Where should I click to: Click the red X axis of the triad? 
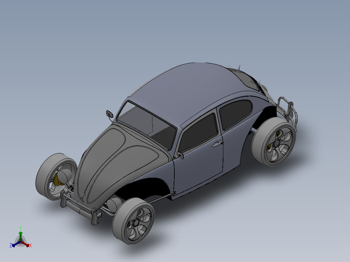pos(26,244)
